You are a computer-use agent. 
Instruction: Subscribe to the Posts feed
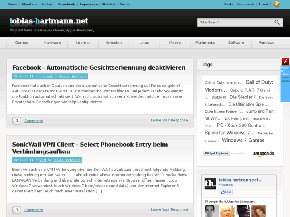(x=229, y=4)
